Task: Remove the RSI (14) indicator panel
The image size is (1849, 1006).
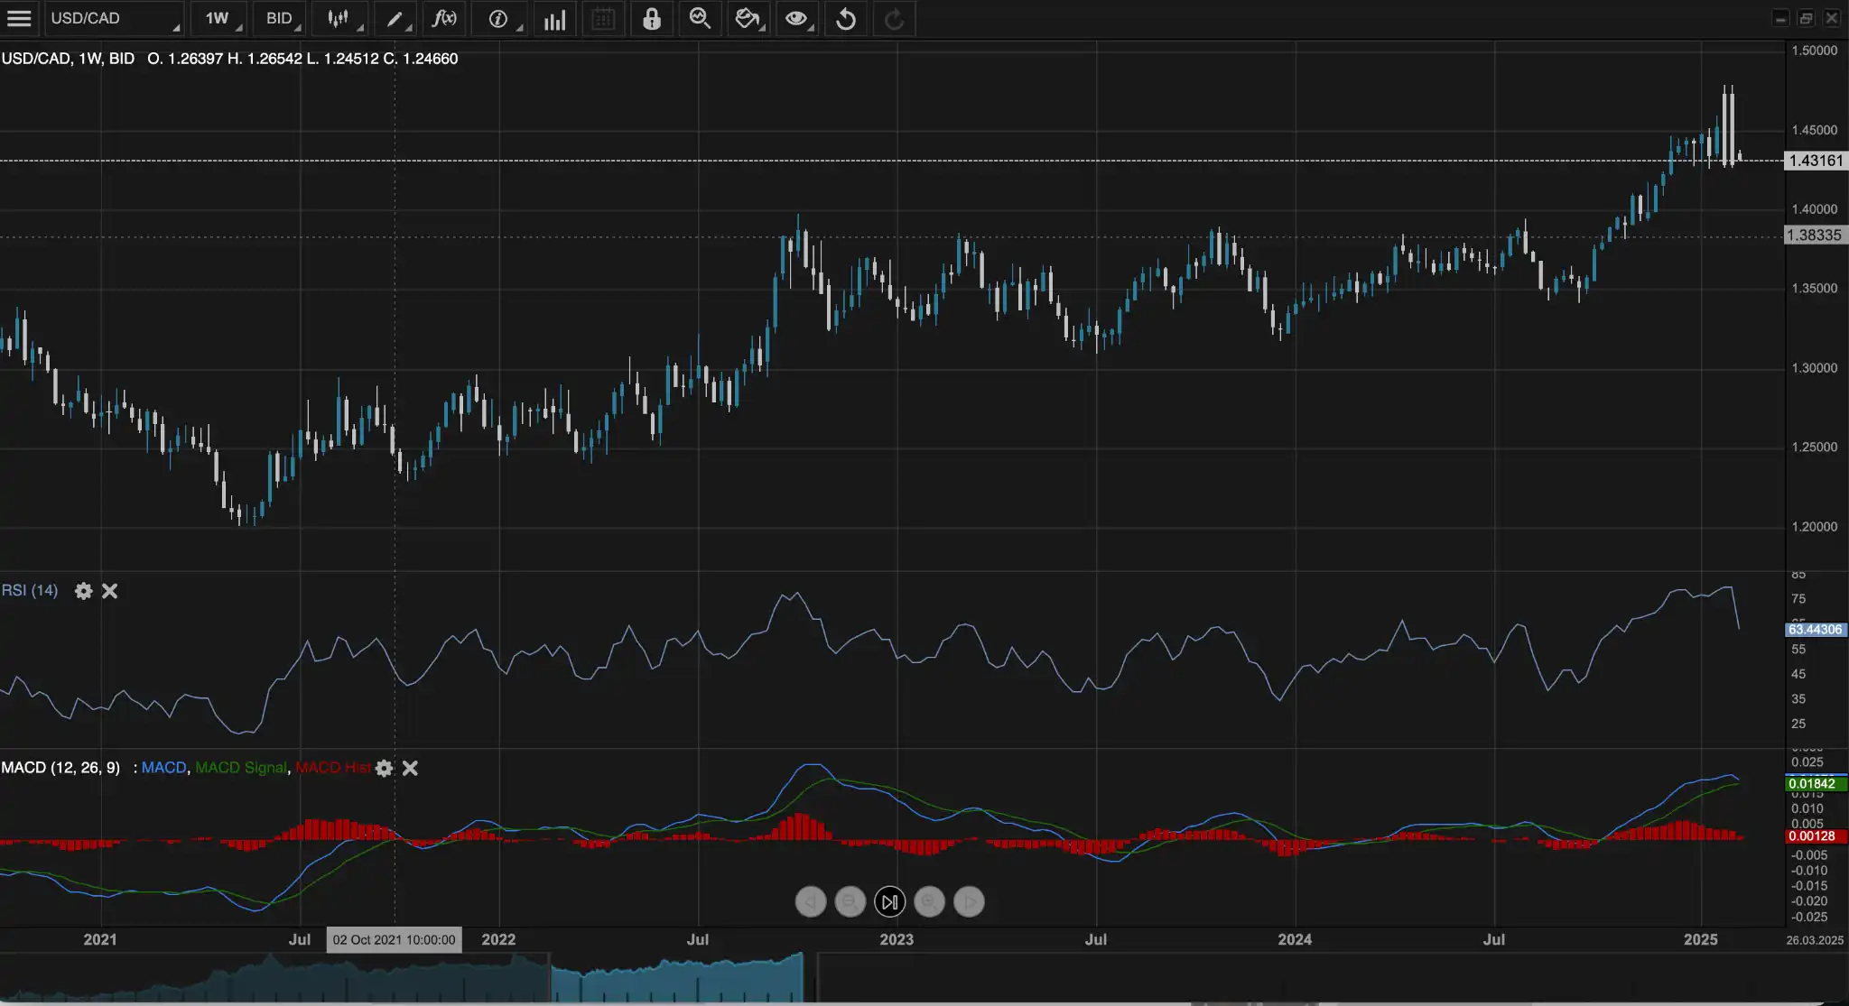Action: click(x=109, y=591)
